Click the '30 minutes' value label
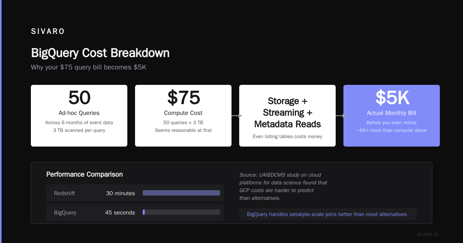The height and width of the screenshot is (243, 463). point(120,193)
